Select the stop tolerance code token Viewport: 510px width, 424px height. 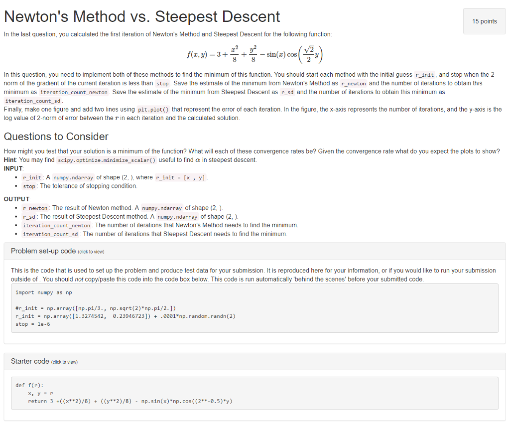click(29, 186)
